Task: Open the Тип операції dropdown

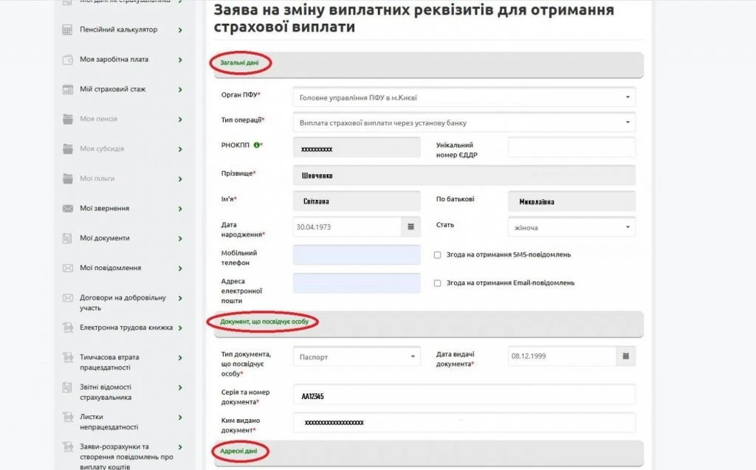Action: pyautogui.click(x=464, y=122)
